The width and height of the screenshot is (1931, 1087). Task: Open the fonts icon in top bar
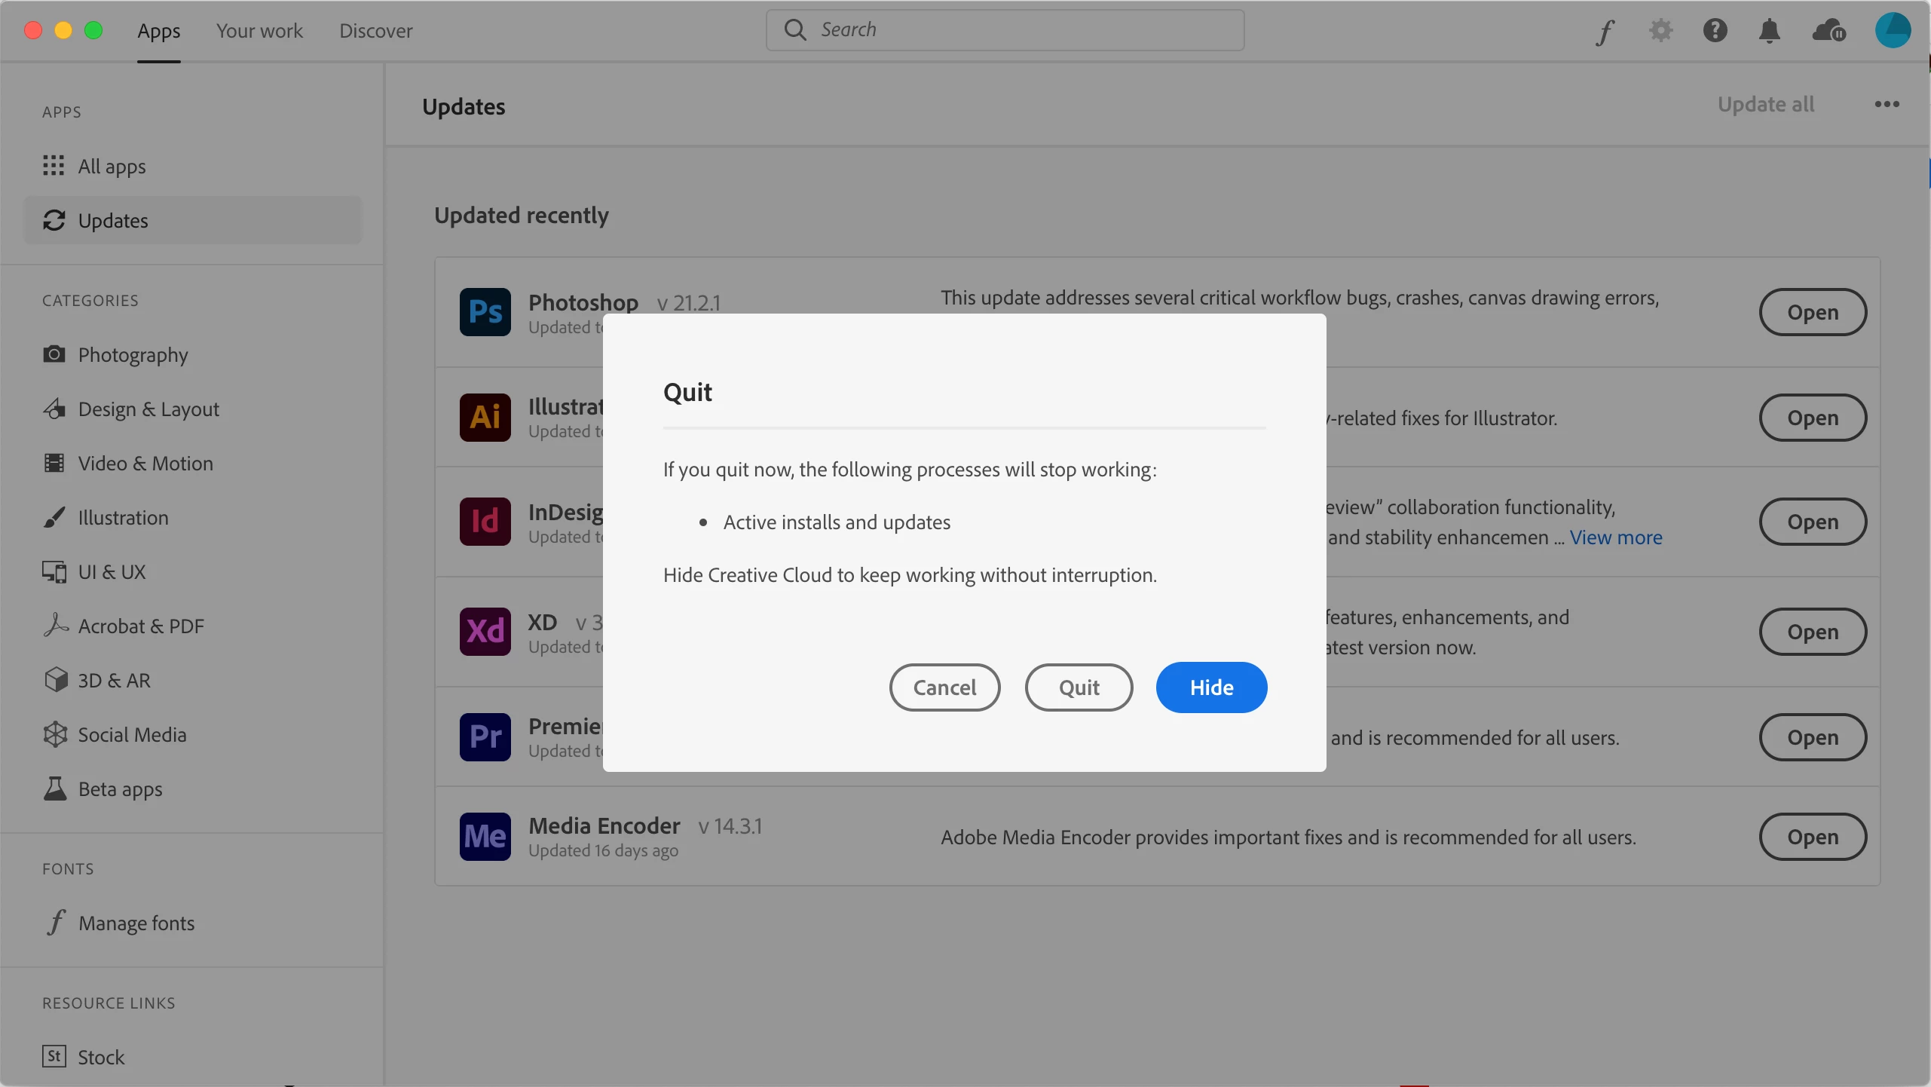click(1605, 31)
